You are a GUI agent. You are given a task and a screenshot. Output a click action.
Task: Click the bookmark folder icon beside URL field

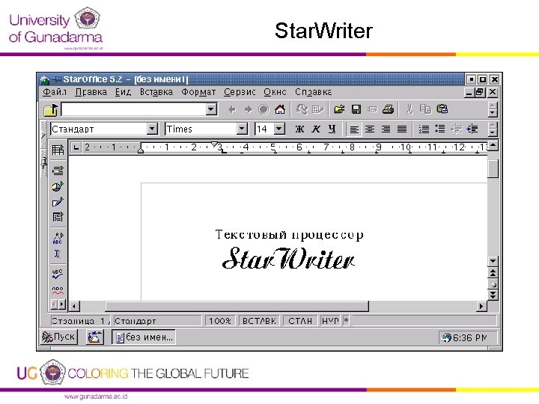pos(51,110)
